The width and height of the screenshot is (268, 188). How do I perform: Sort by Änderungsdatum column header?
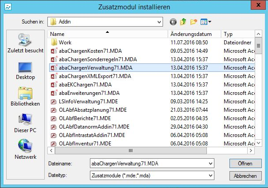(x=194, y=34)
